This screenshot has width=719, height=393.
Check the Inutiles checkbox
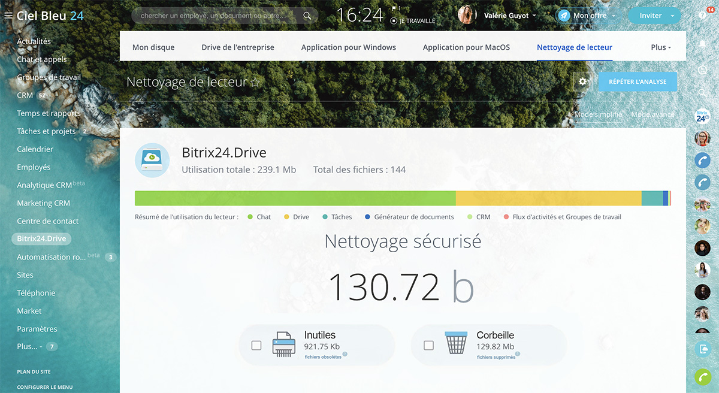pyautogui.click(x=256, y=345)
